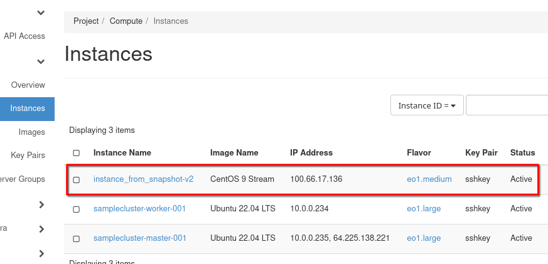Click the Compute breadcrumb
Image resolution: width=548 pixels, height=264 pixels.
[126, 21]
